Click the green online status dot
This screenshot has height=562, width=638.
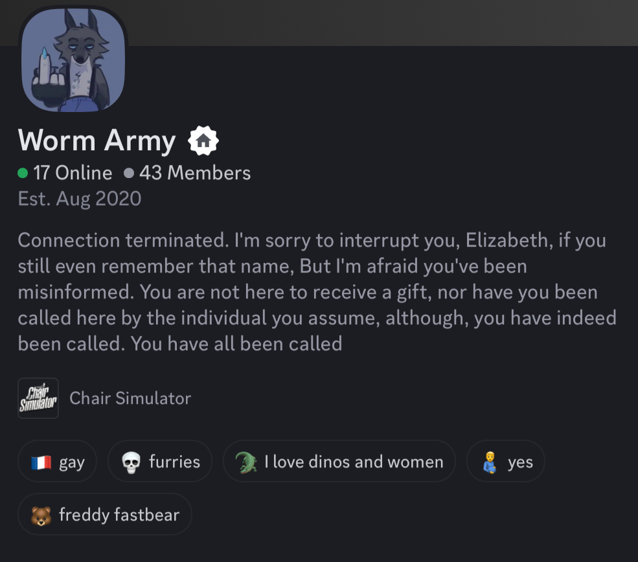pyautogui.click(x=23, y=173)
